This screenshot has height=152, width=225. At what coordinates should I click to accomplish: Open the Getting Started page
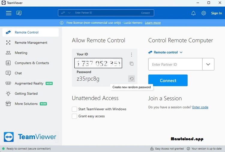pyautogui.click(x=26, y=93)
